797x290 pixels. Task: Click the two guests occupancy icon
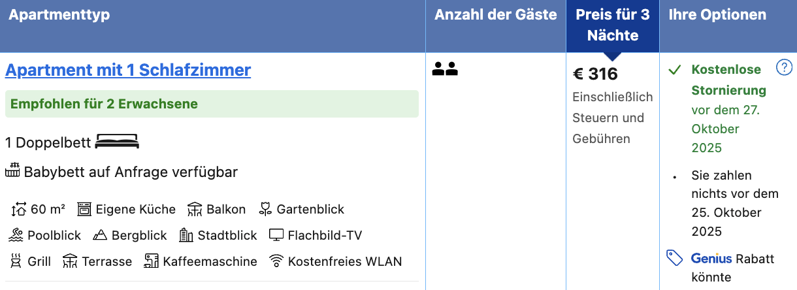445,69
